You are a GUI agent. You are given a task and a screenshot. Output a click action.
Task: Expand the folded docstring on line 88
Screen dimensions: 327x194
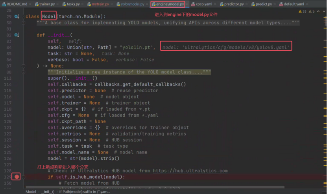click(23, 72)
